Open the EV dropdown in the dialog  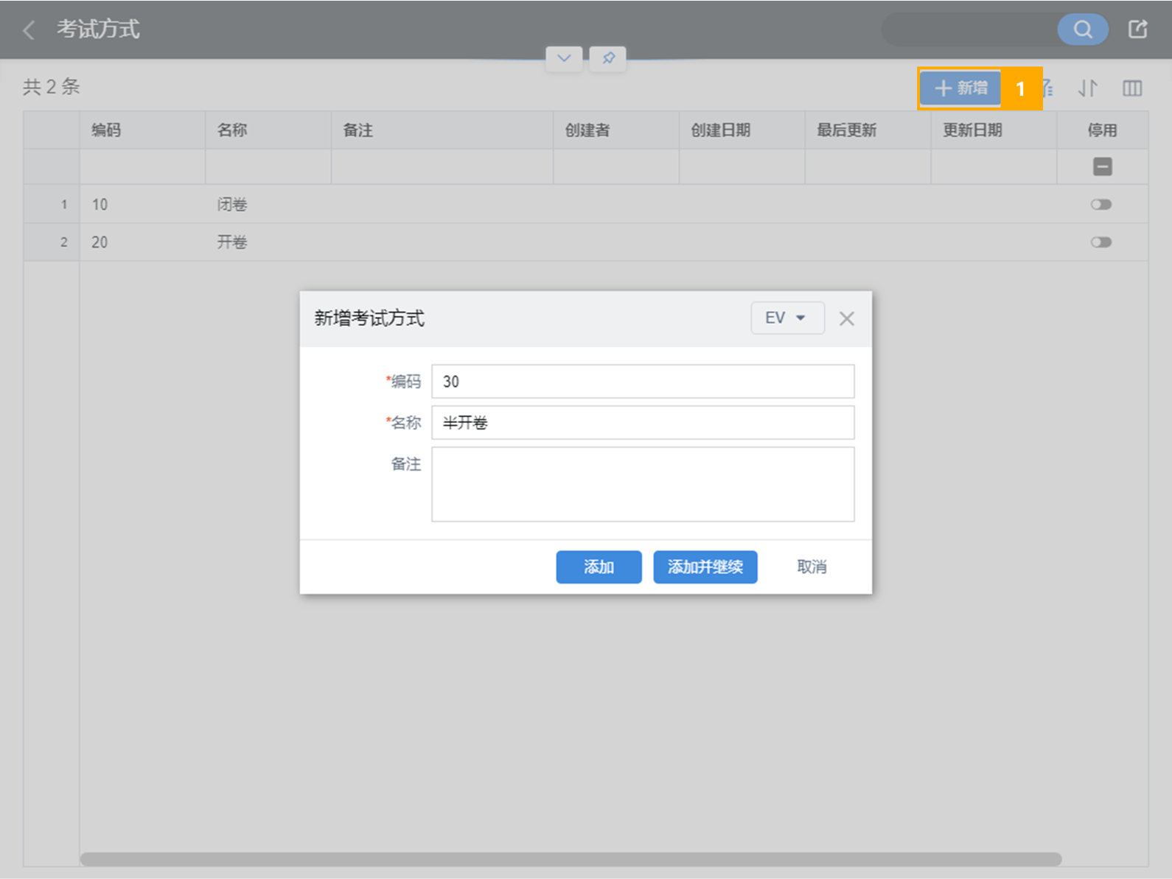[787, 318]
